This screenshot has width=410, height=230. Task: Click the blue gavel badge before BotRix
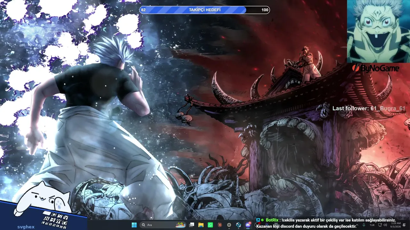click(x=258, y=220)
